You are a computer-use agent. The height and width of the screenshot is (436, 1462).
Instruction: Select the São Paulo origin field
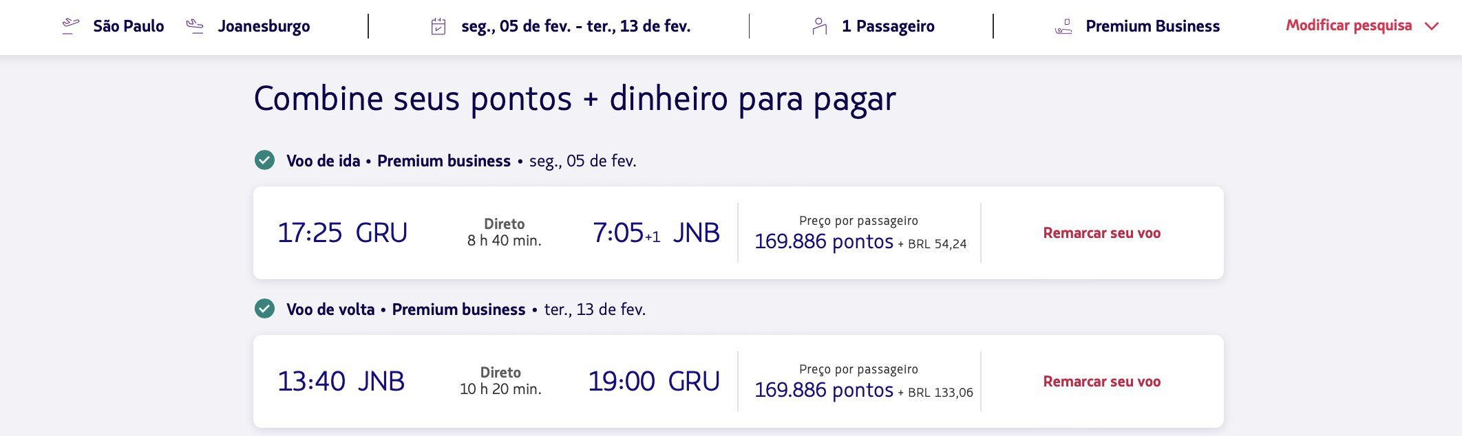click(128, 26)
